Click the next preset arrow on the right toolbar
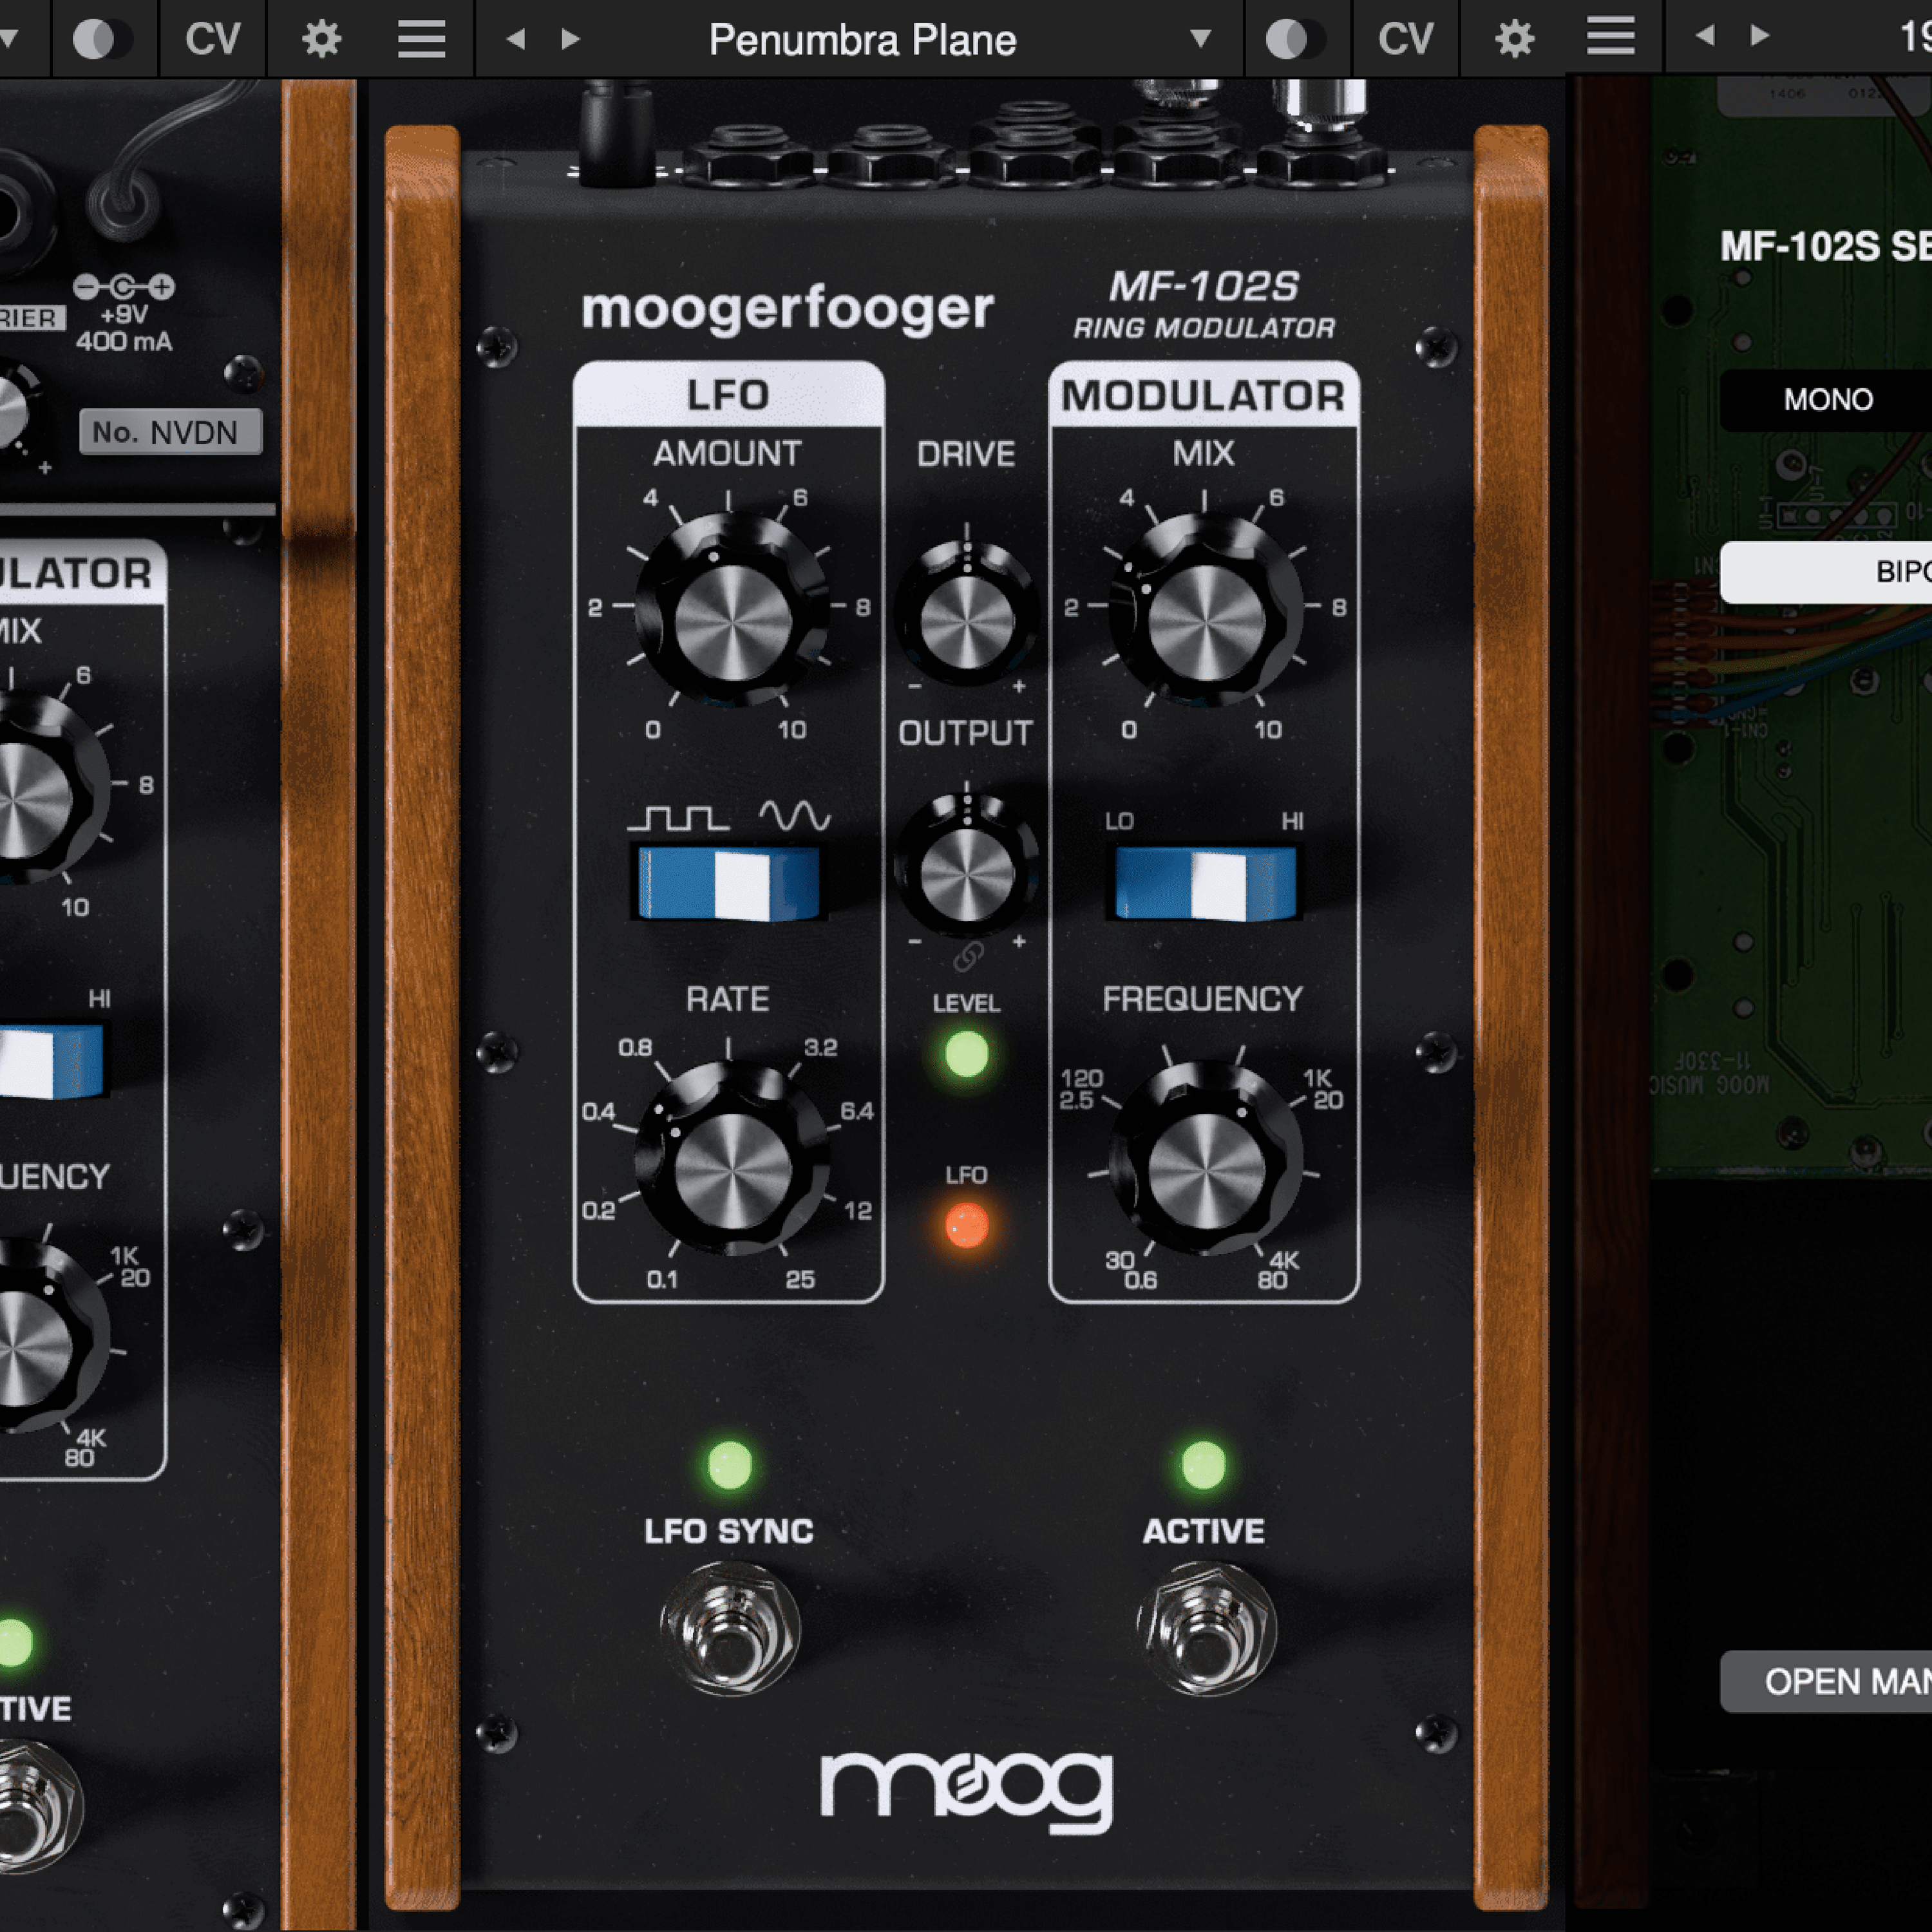The height and width of the screenshot is (1932, 1932). (x=1760, y=38)
